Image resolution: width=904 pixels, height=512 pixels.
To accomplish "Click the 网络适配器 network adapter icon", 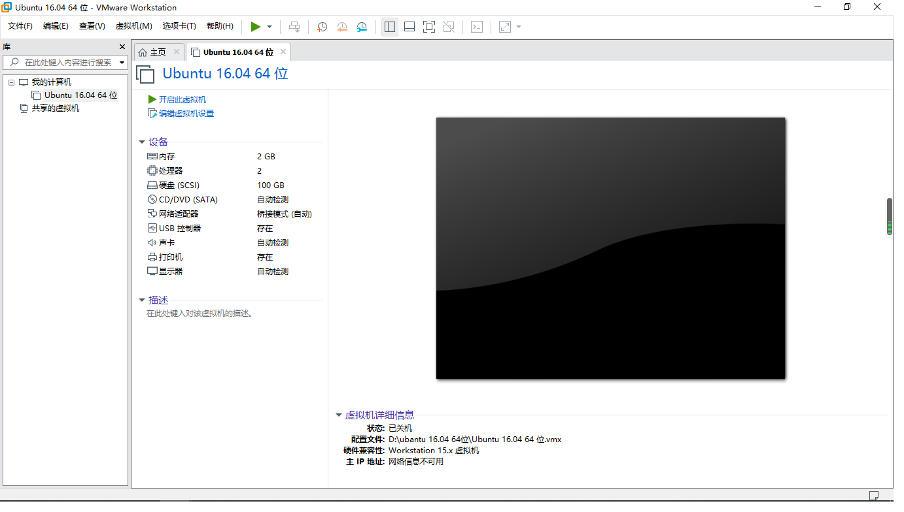I will click(x=152, y=214).
